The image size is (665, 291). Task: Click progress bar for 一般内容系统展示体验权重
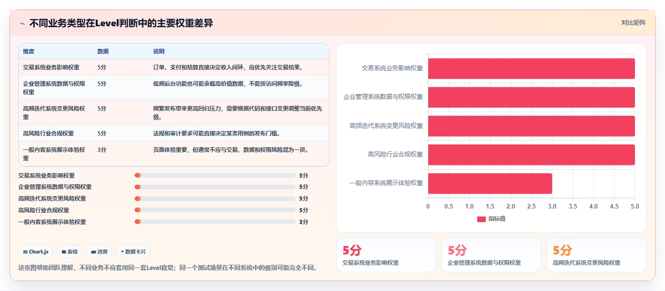tap(215, 222)
